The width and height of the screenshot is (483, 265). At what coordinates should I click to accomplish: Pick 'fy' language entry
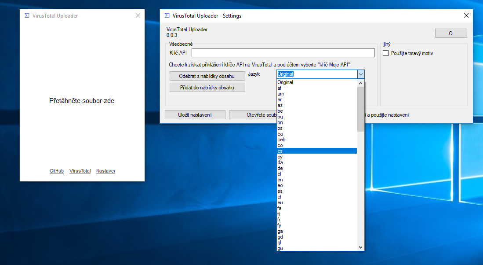317,225
